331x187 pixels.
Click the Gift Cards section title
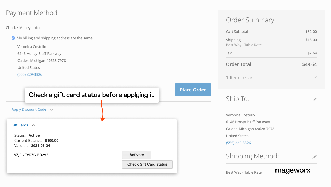point(20,125)
